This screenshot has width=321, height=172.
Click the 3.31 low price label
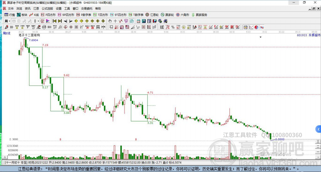point(150,123)
